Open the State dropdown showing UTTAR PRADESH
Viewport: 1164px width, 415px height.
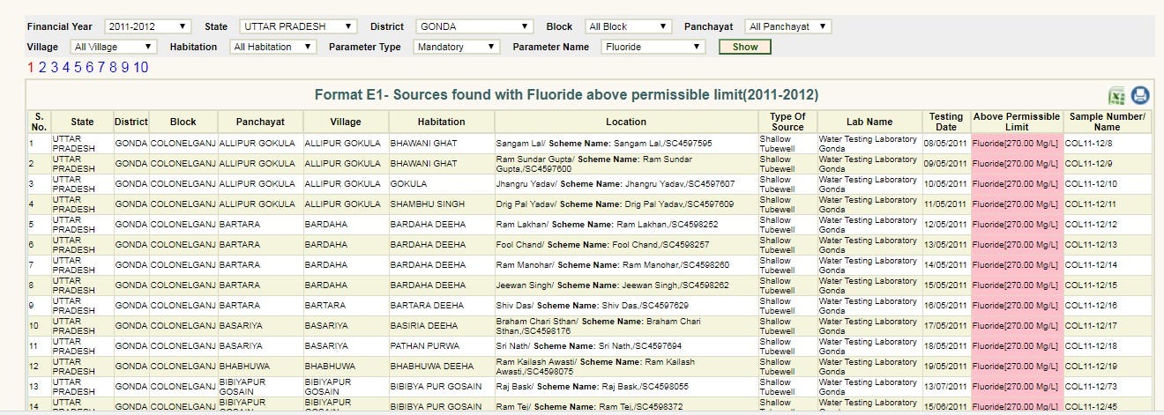pyautogui.click(x=299, y=27)
